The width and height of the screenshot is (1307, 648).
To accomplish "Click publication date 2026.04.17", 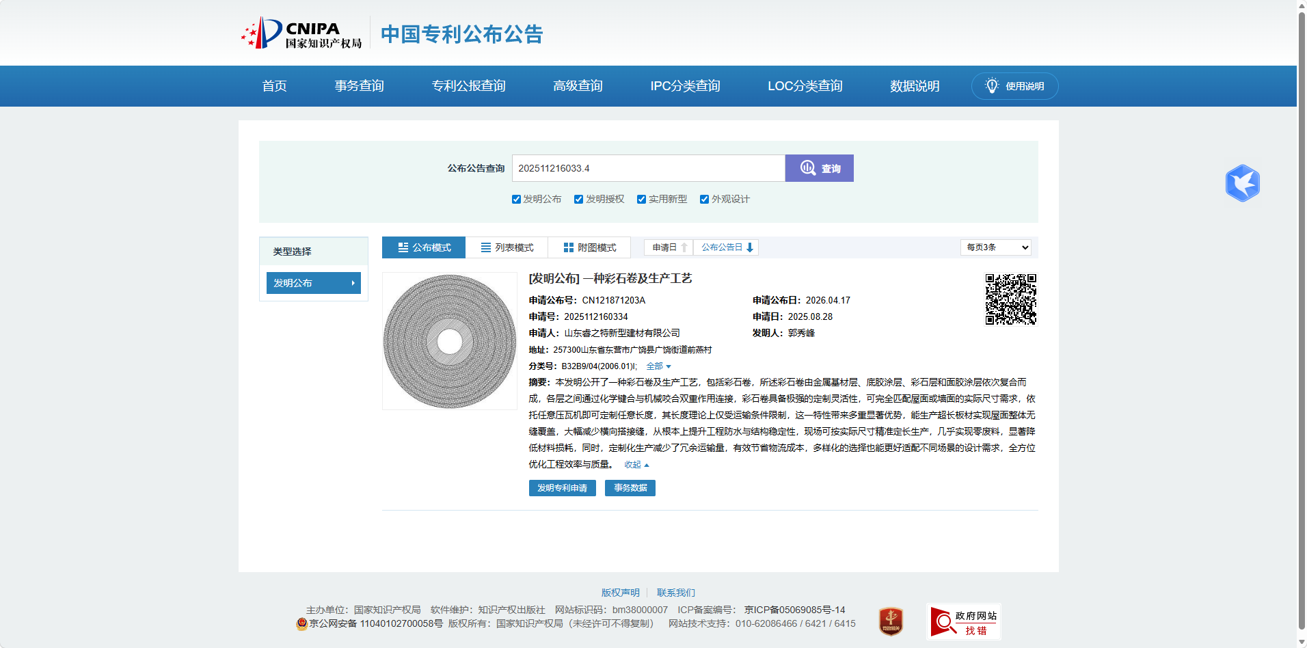I will click(x=828, y=301).
